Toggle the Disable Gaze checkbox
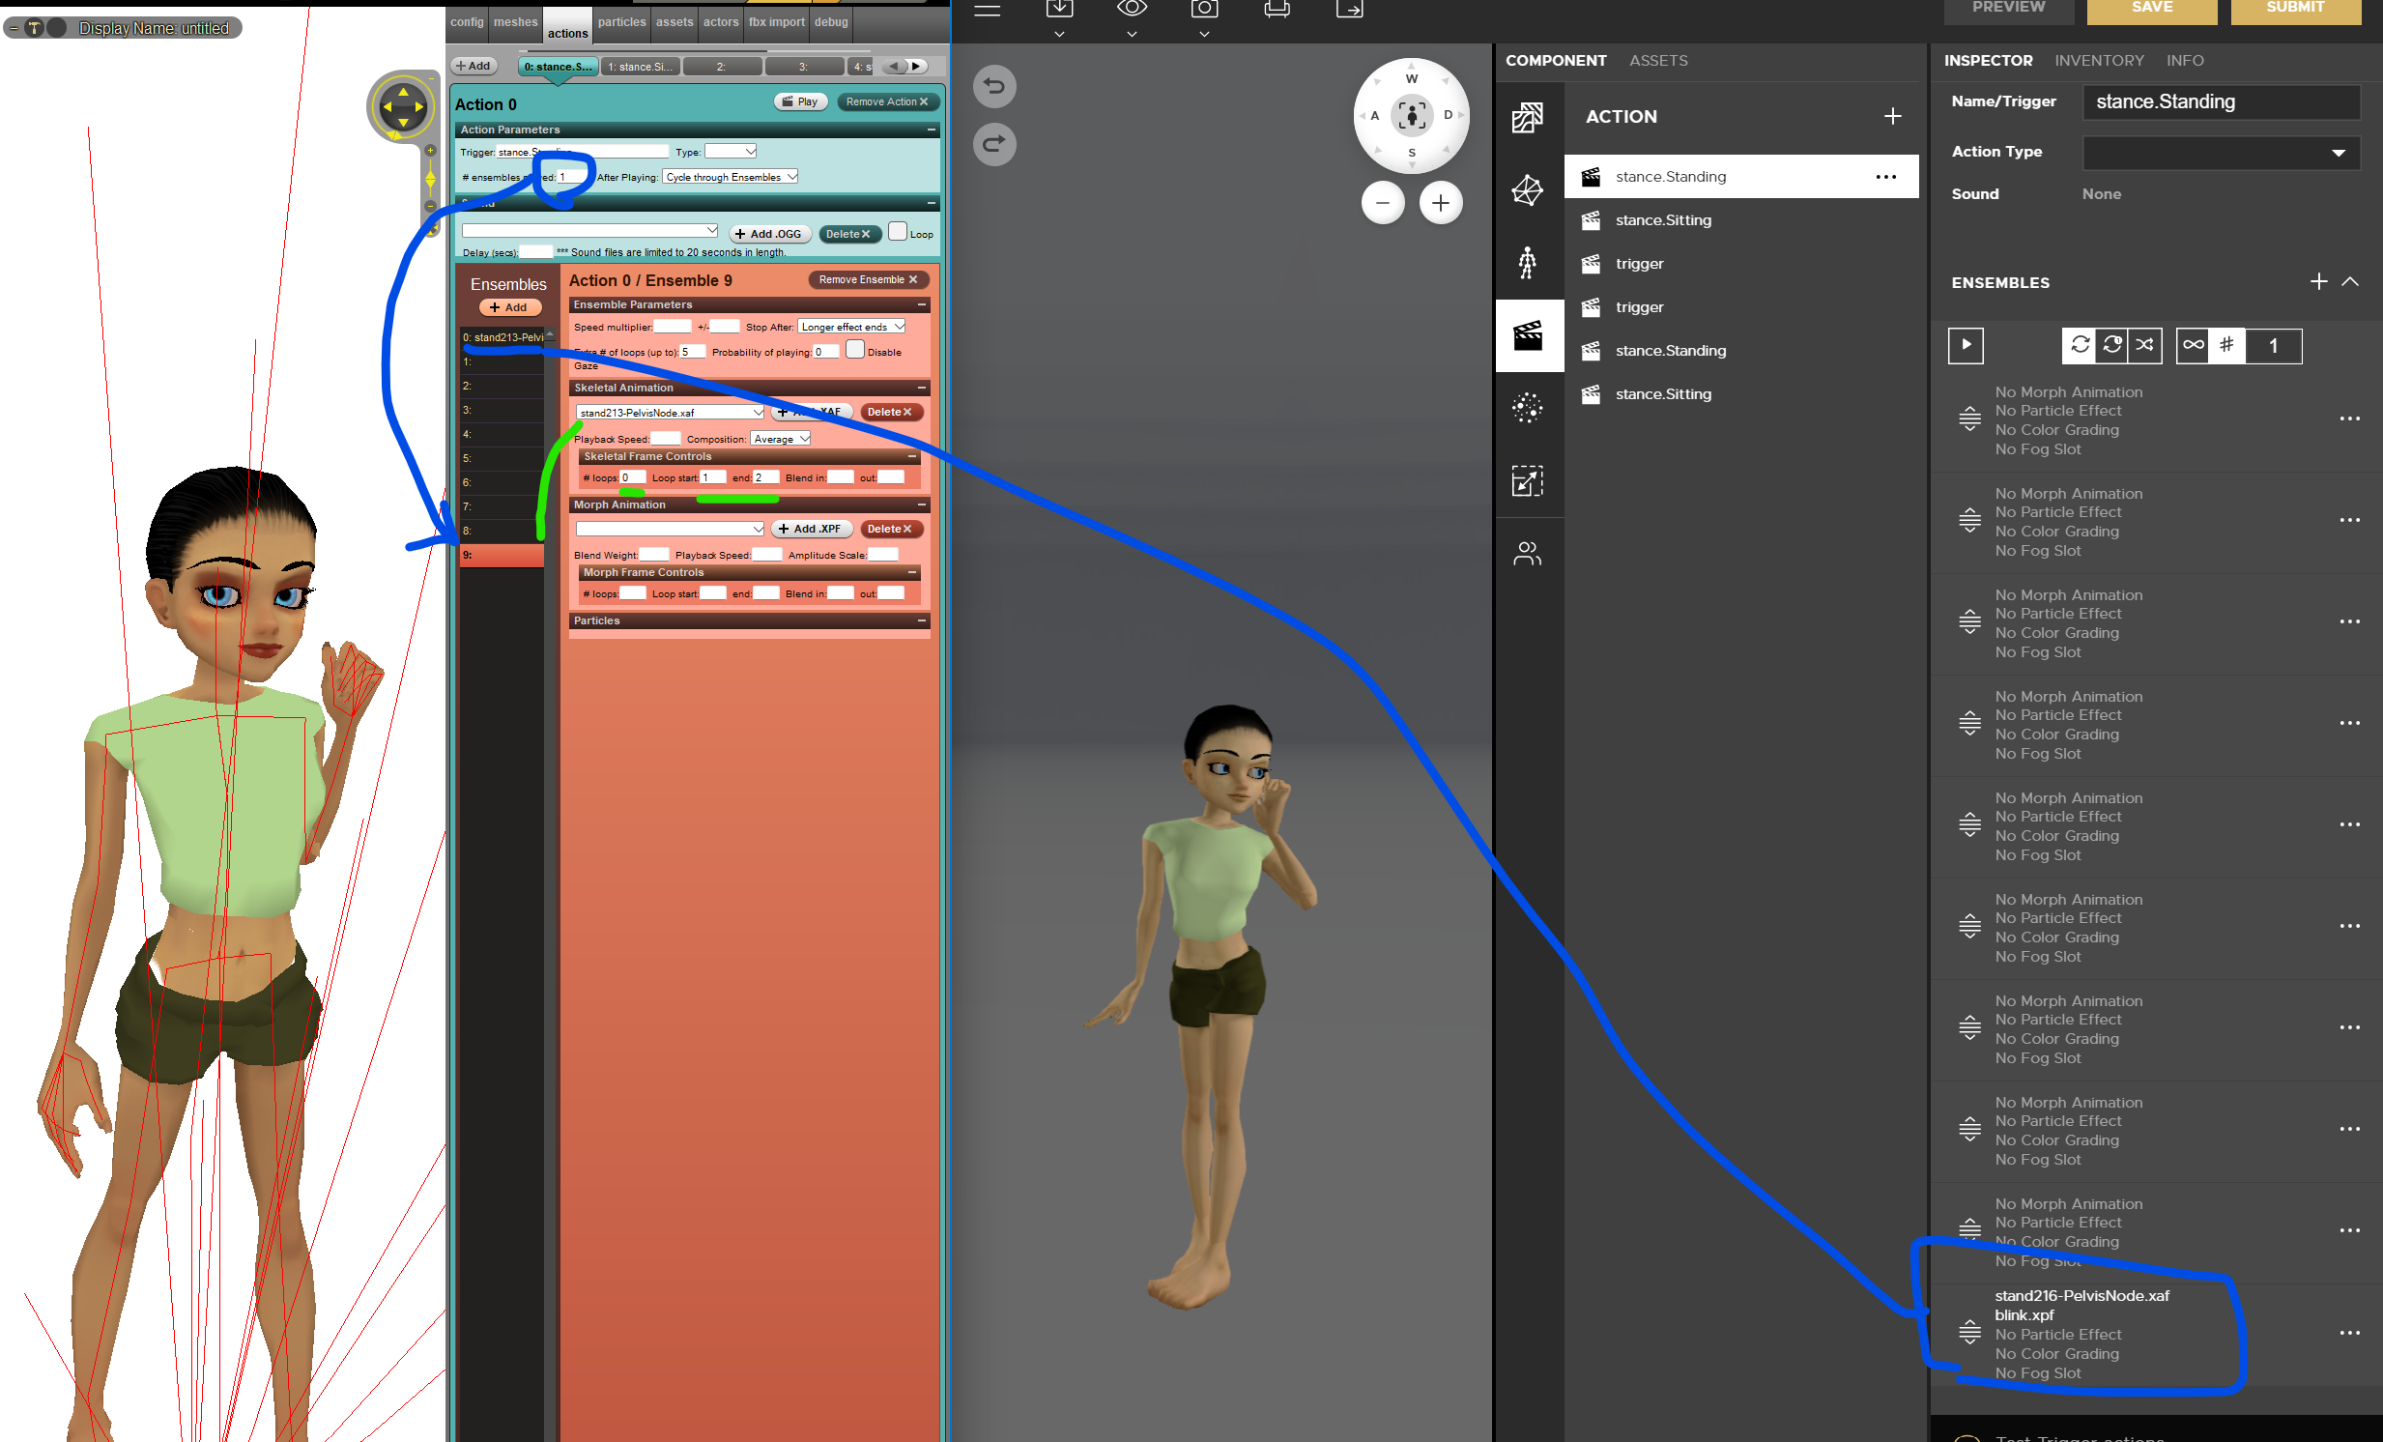Viewport: 2383px width, 1442px height. click(854, 349)
